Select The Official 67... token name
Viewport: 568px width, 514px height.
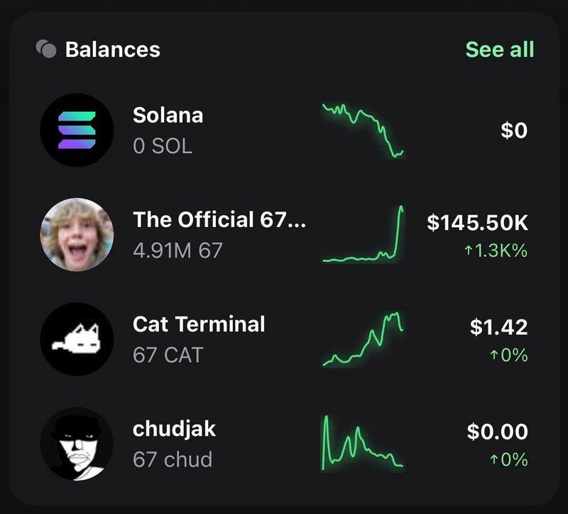219,219
